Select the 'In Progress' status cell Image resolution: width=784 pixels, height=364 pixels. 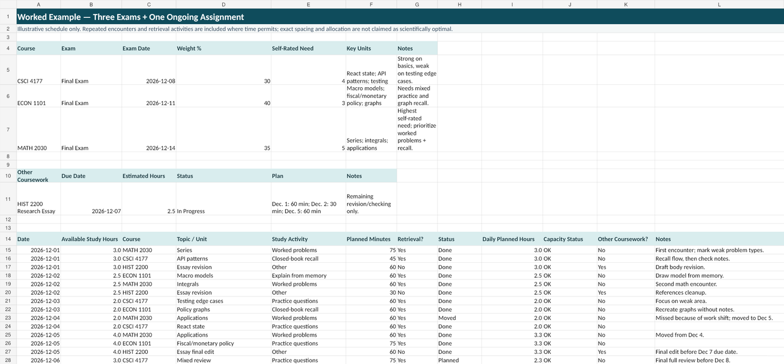[x=223, y=199]
